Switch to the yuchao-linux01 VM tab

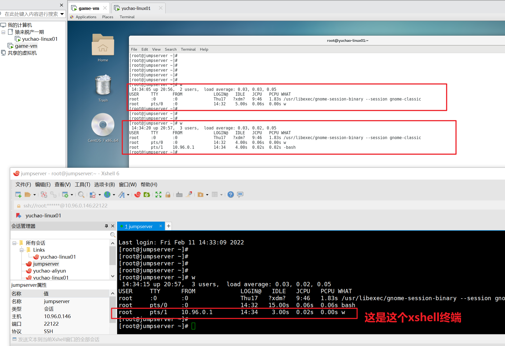136,8
